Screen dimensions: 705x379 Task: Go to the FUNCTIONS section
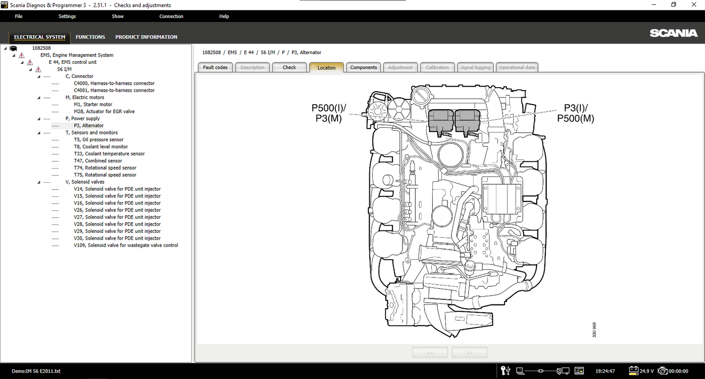pyautogui.click(x=90, y=37)
